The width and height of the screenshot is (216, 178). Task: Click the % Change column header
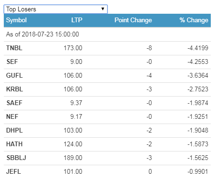coord(194,20)
